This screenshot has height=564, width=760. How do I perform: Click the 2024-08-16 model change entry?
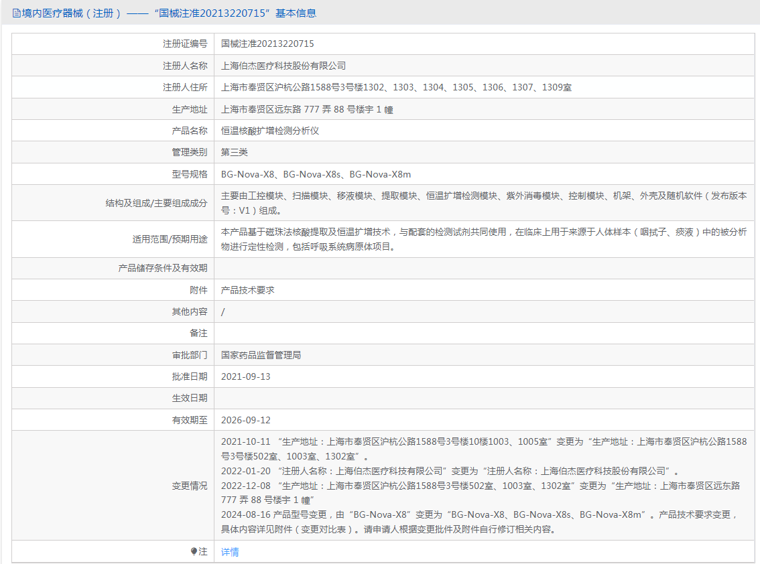480,522
